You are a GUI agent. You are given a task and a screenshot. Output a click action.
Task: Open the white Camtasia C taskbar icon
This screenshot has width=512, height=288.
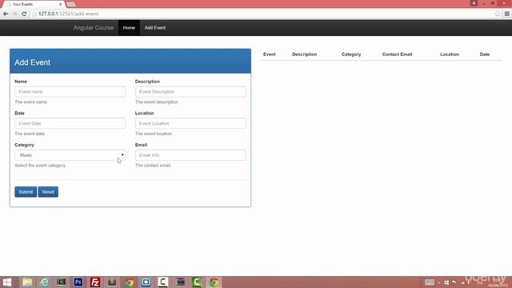pos(162,282)
